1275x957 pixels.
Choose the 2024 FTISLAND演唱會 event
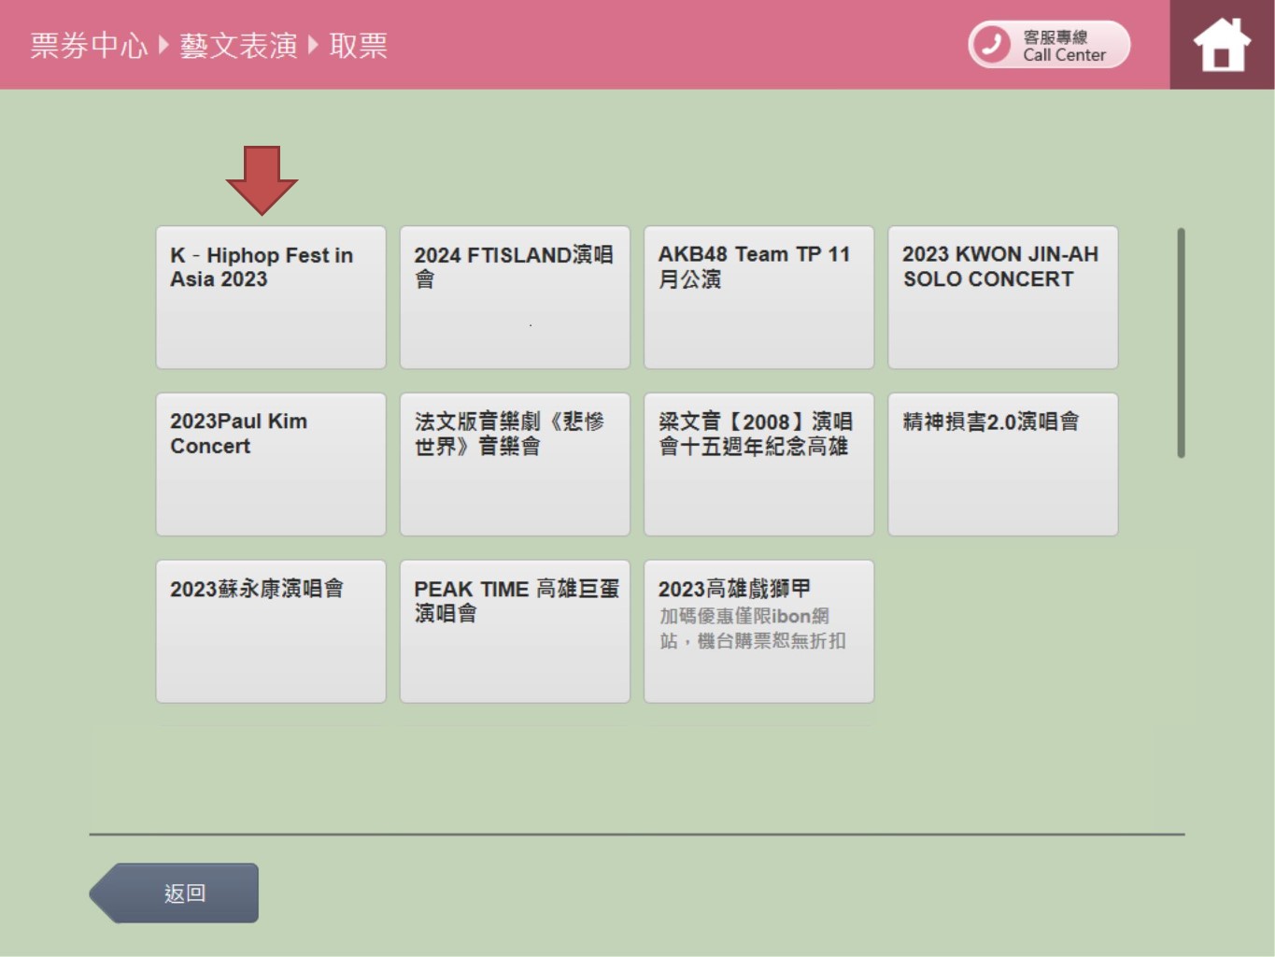pyautogui.click(x=515, y=297)
